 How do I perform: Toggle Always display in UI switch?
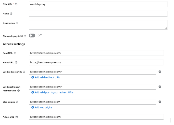(32, 36)
